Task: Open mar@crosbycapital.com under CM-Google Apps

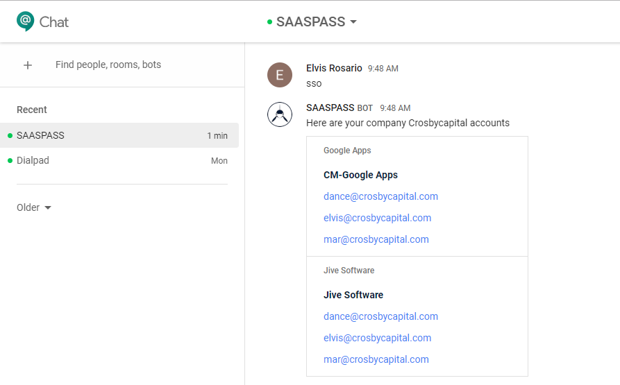Action: [x=376, y=239]
